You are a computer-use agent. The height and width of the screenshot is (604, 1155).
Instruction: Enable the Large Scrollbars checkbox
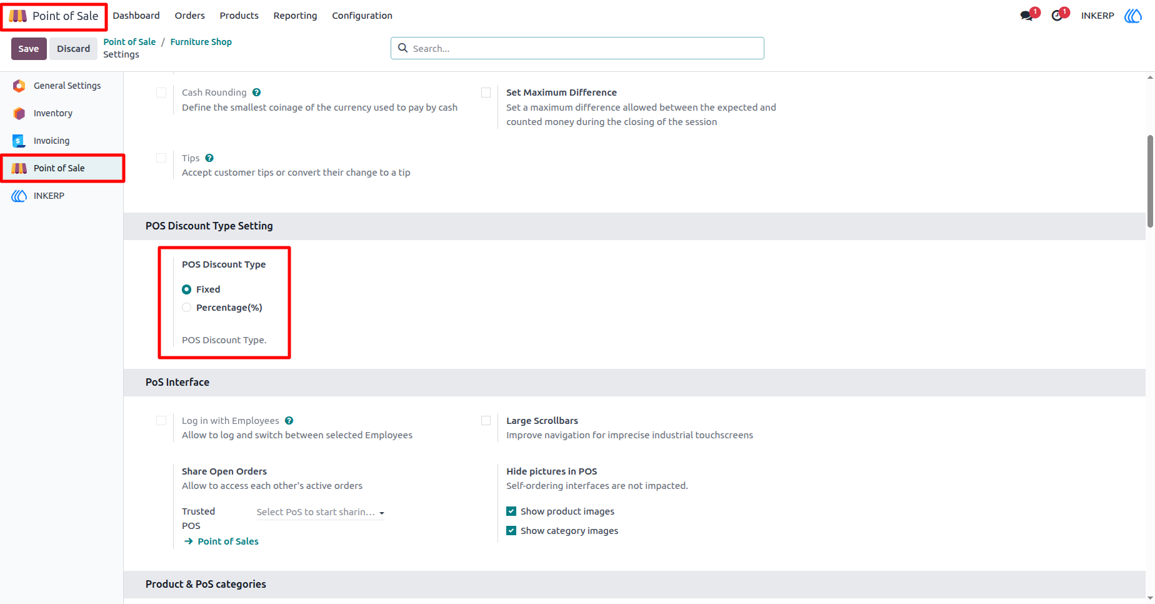(486, 421)
